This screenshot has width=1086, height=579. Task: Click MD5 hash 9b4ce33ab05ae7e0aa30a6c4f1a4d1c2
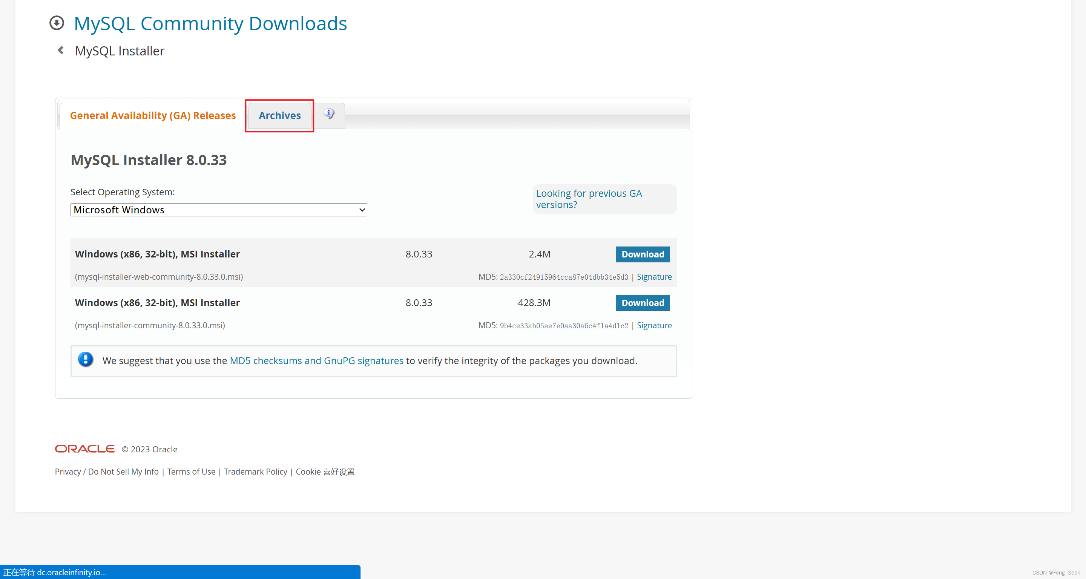pyautogui.click(x=564, y=325)
